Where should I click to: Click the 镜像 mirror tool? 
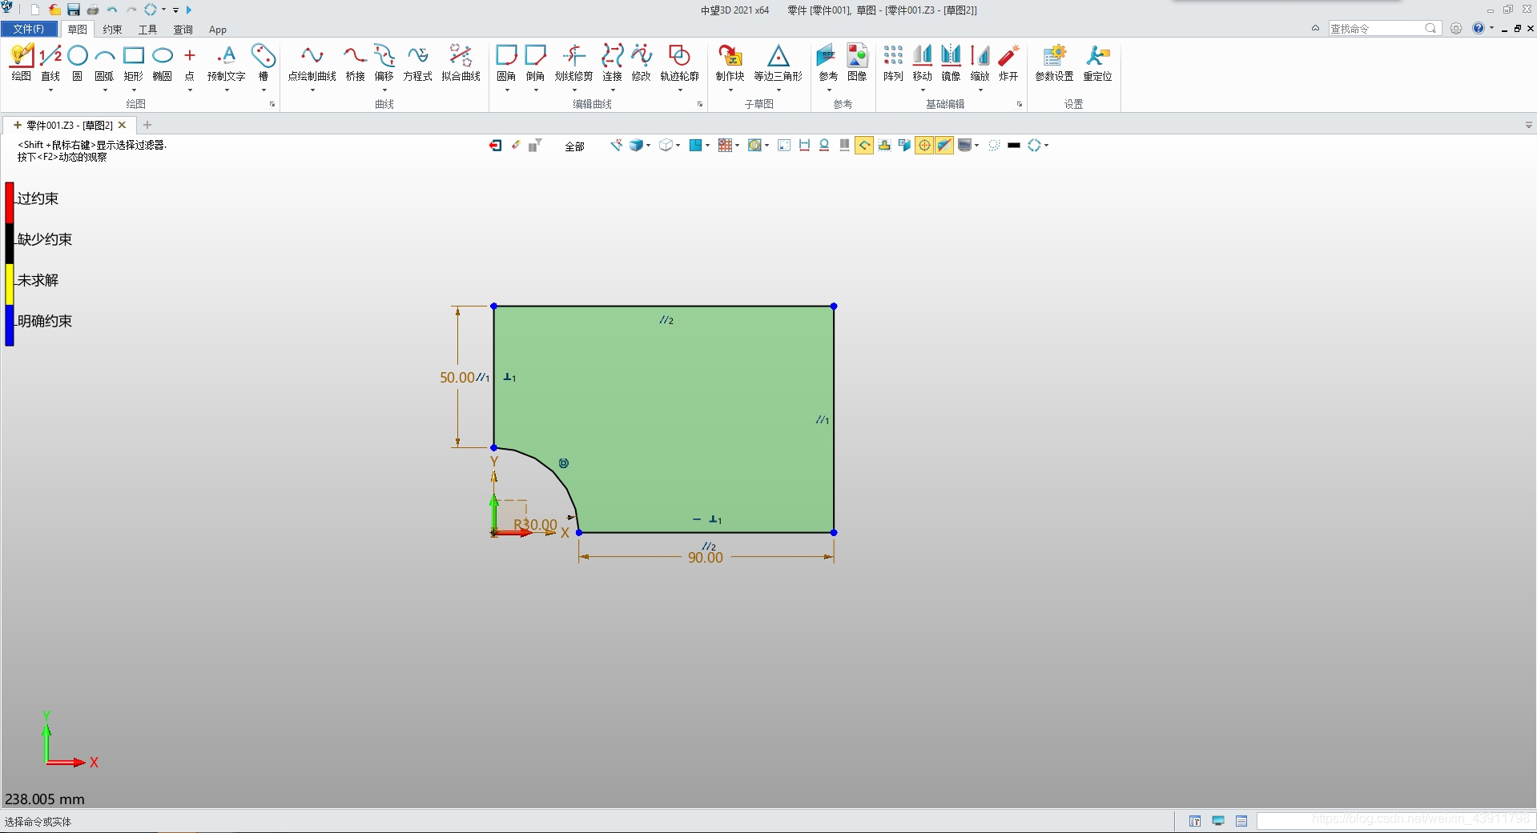952,62
